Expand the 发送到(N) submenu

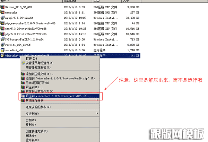[x=97, y=113]
